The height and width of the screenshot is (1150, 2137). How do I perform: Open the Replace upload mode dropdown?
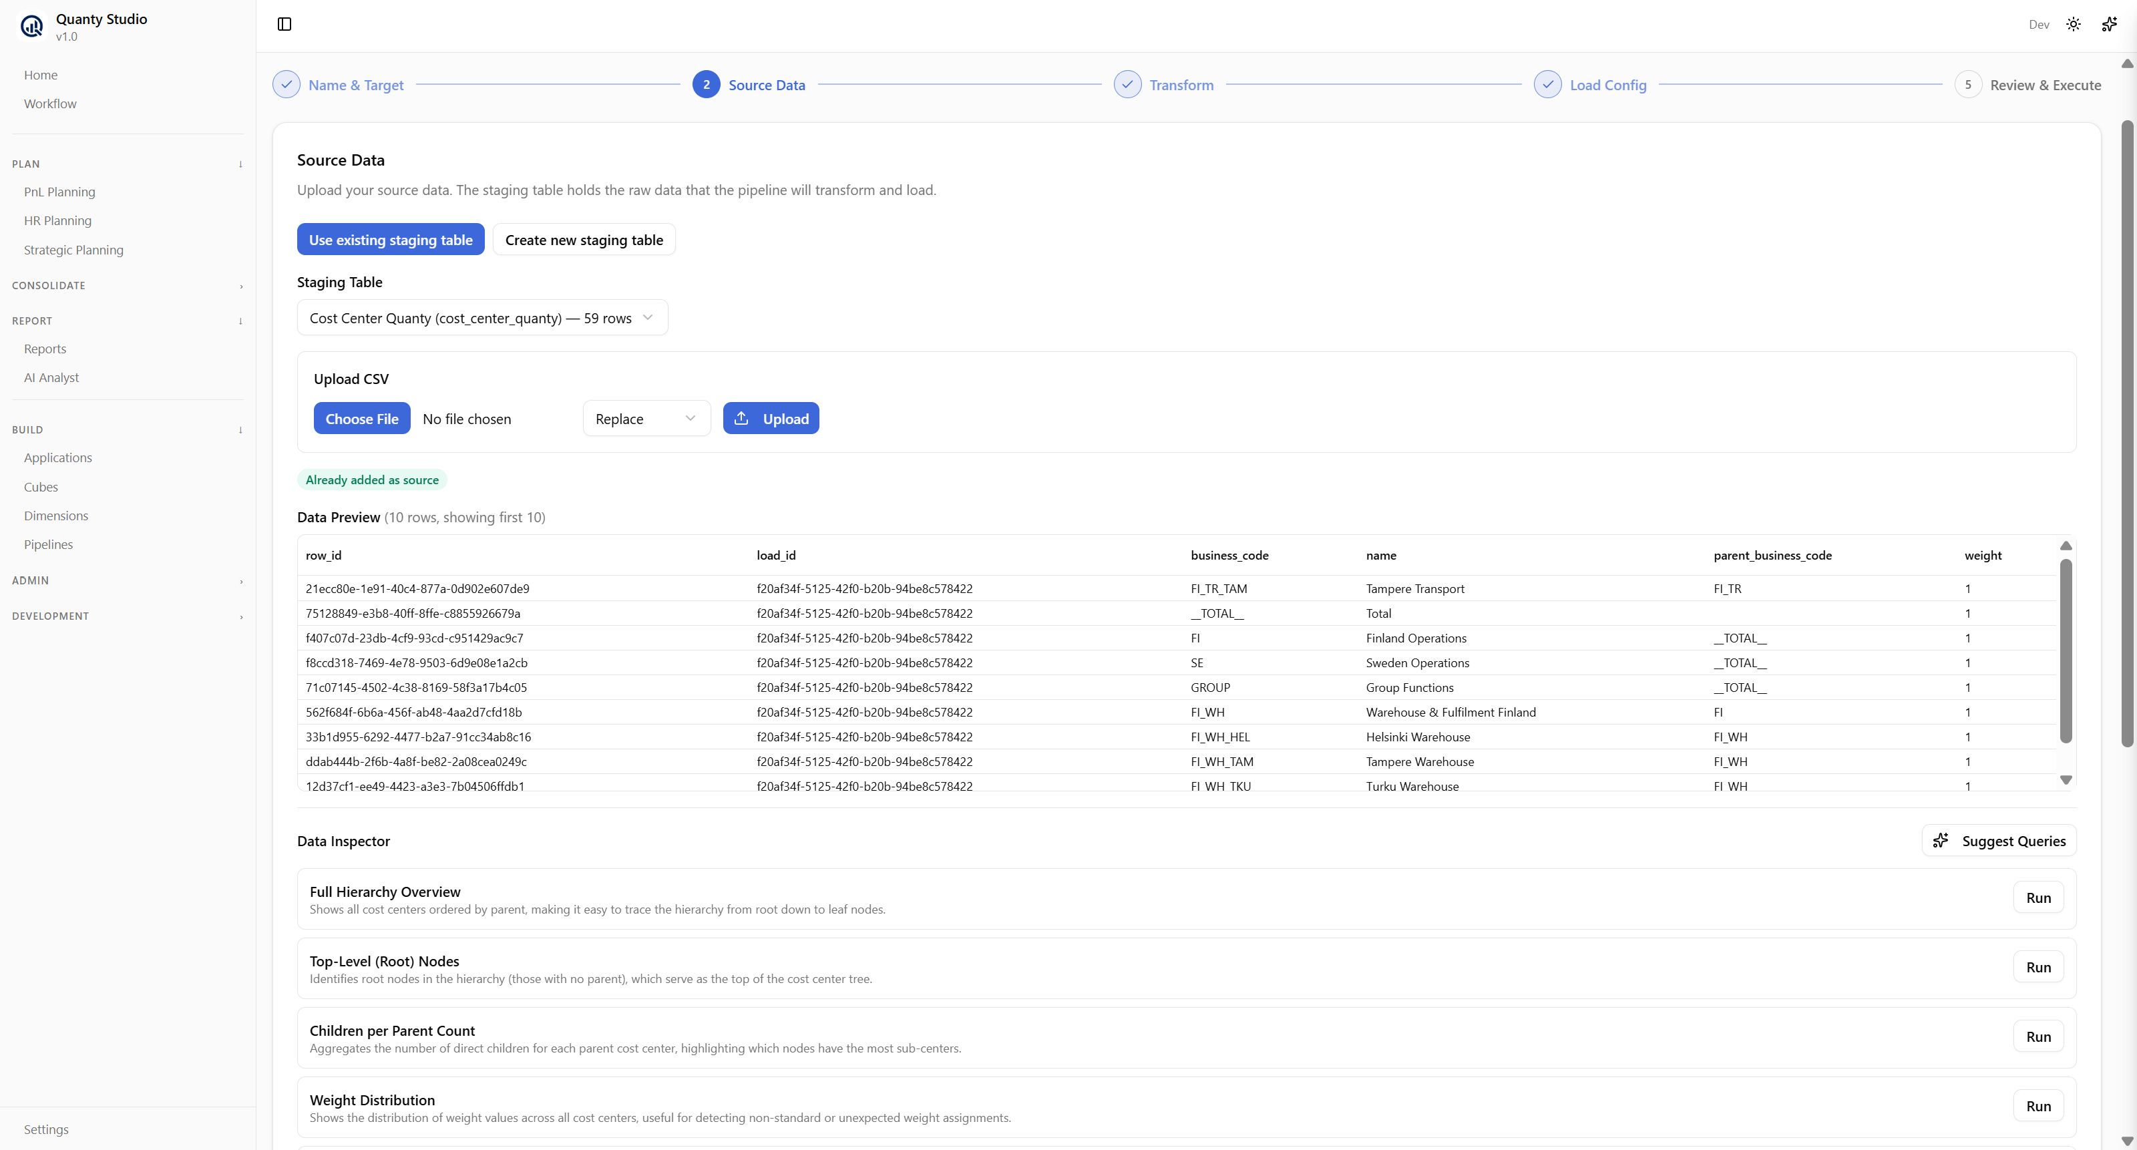(646, 419)
